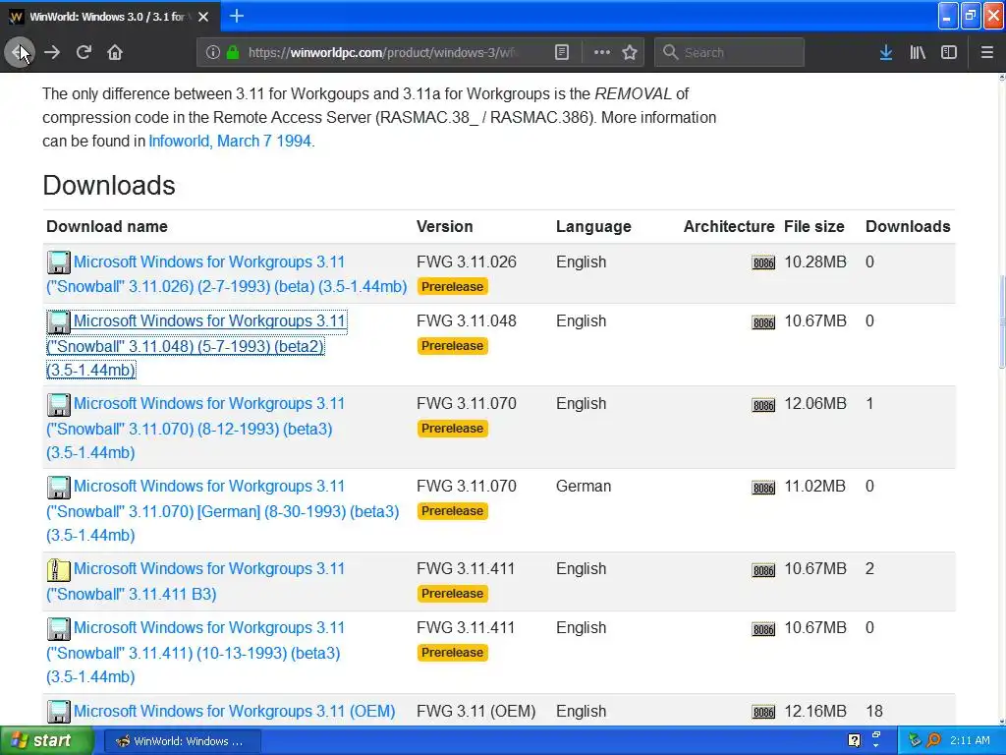Image resolution: width=1006 pixels, height=755 pixels.
Task: Click the File size column header
Action: click(814, 227)
